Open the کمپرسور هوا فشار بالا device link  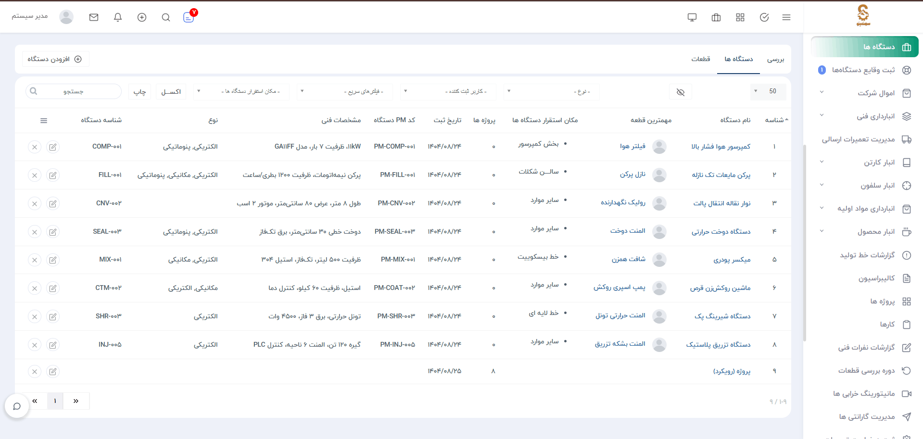(x=721, y=147)
